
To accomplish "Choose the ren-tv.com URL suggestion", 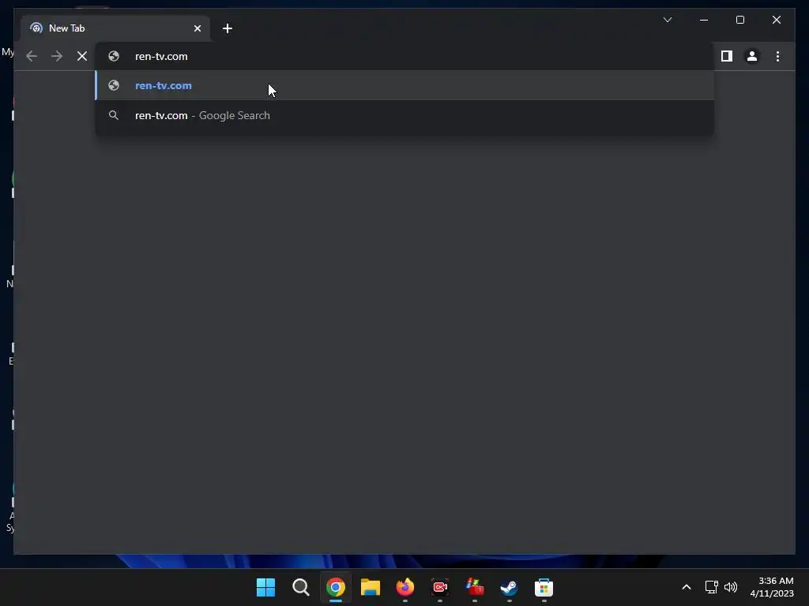I will click(x=404, y=85).
